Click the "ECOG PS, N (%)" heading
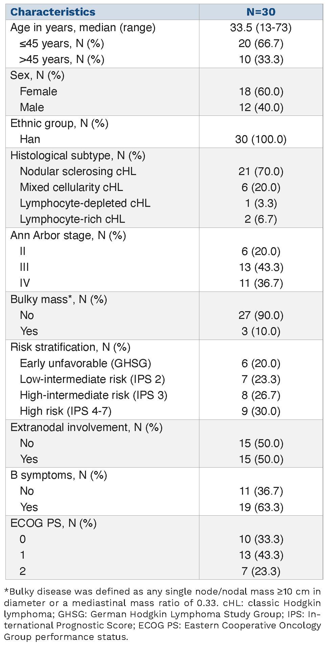This screenshot has height=645, width=326. 53,523
